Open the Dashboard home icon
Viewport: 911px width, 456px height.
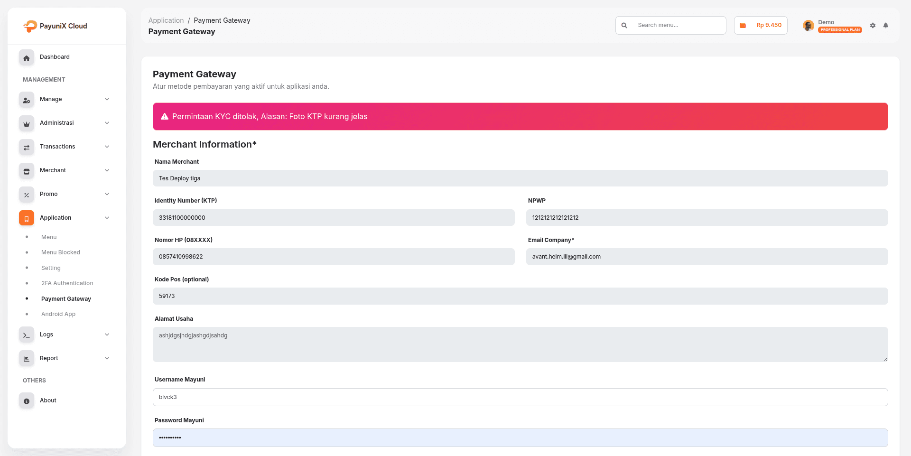click(27, 57)
